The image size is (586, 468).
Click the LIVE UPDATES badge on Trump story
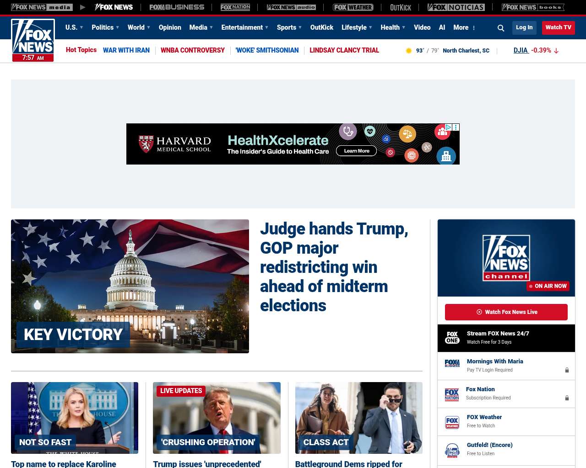point(181,391)
